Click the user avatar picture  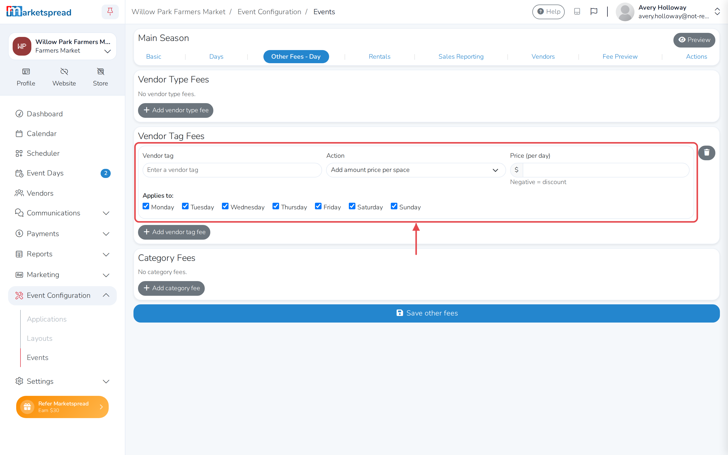point(625,12)
